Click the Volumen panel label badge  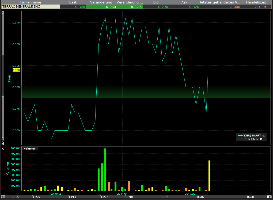[30, 148]
